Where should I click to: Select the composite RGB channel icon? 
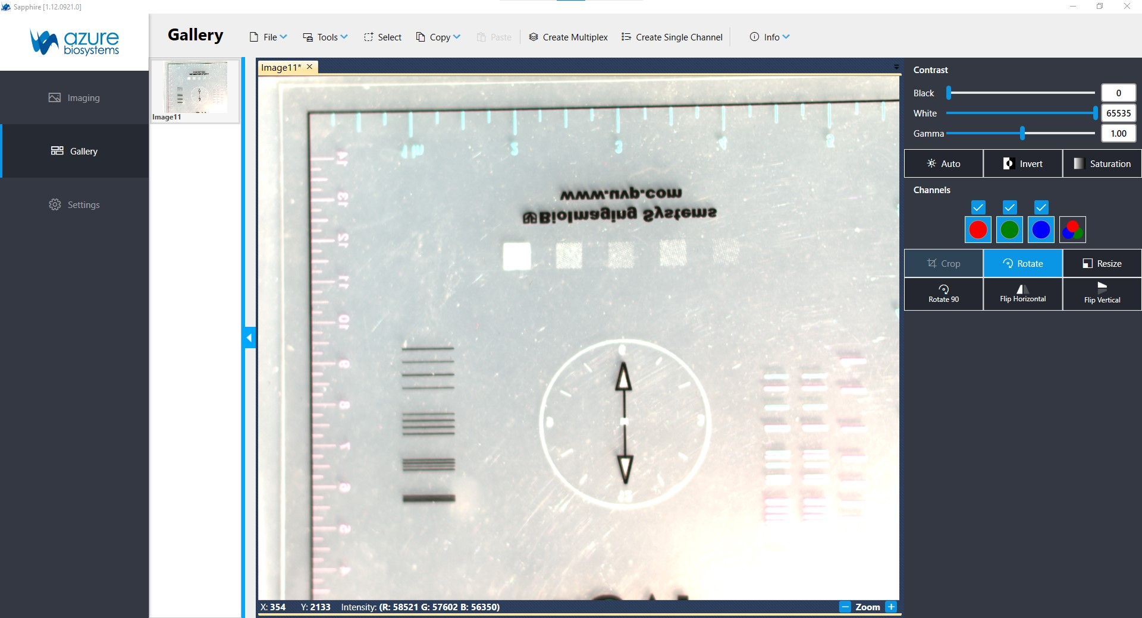point(1072,230)
